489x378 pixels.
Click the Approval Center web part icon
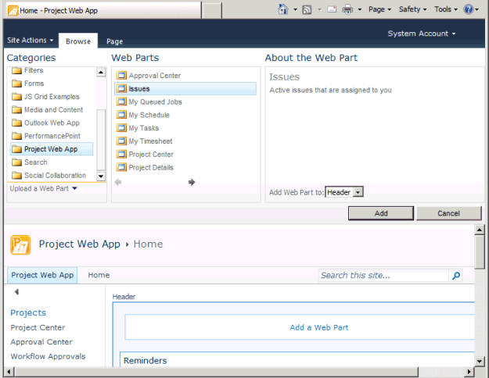tap(121, 75)
